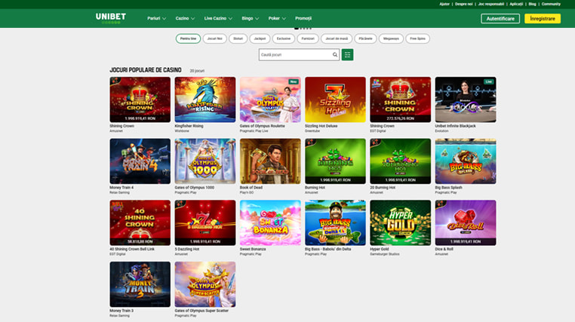Open the Gates of Olympus Roulette thumbnail
Image resolution: width=575 pixels, height=322 pixels.
tap(270, 100)
